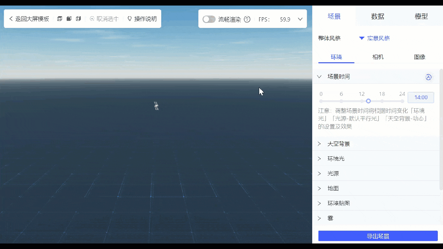
Task: Expand the 雾 section
Action: click(376, 218)
